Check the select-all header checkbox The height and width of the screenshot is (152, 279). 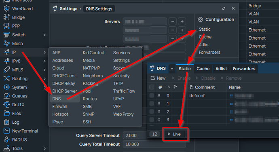152,87
